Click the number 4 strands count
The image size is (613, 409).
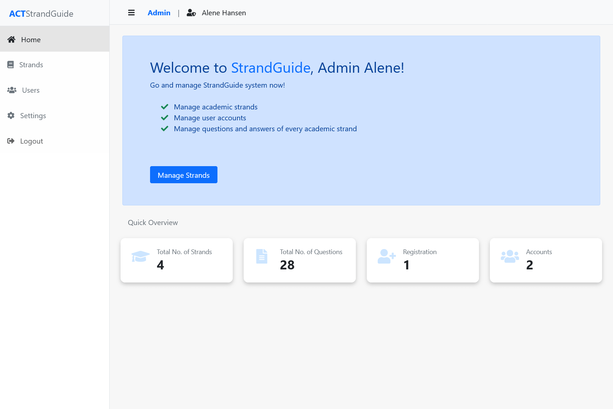160,265
